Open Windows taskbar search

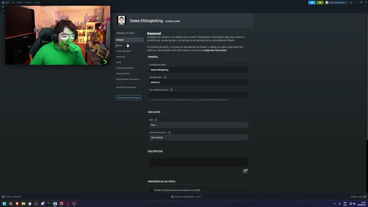point(11,204)
